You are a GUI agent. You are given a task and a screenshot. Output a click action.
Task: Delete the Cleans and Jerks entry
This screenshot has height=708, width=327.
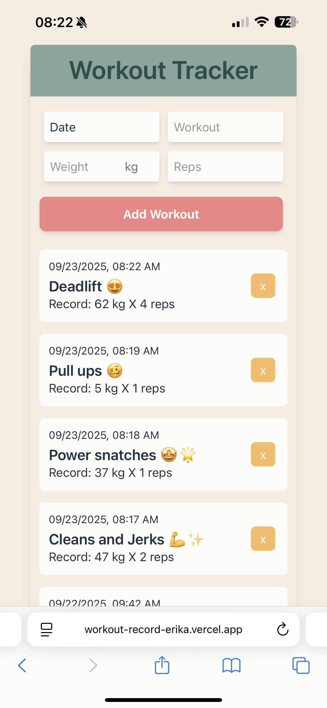(263, 539)
